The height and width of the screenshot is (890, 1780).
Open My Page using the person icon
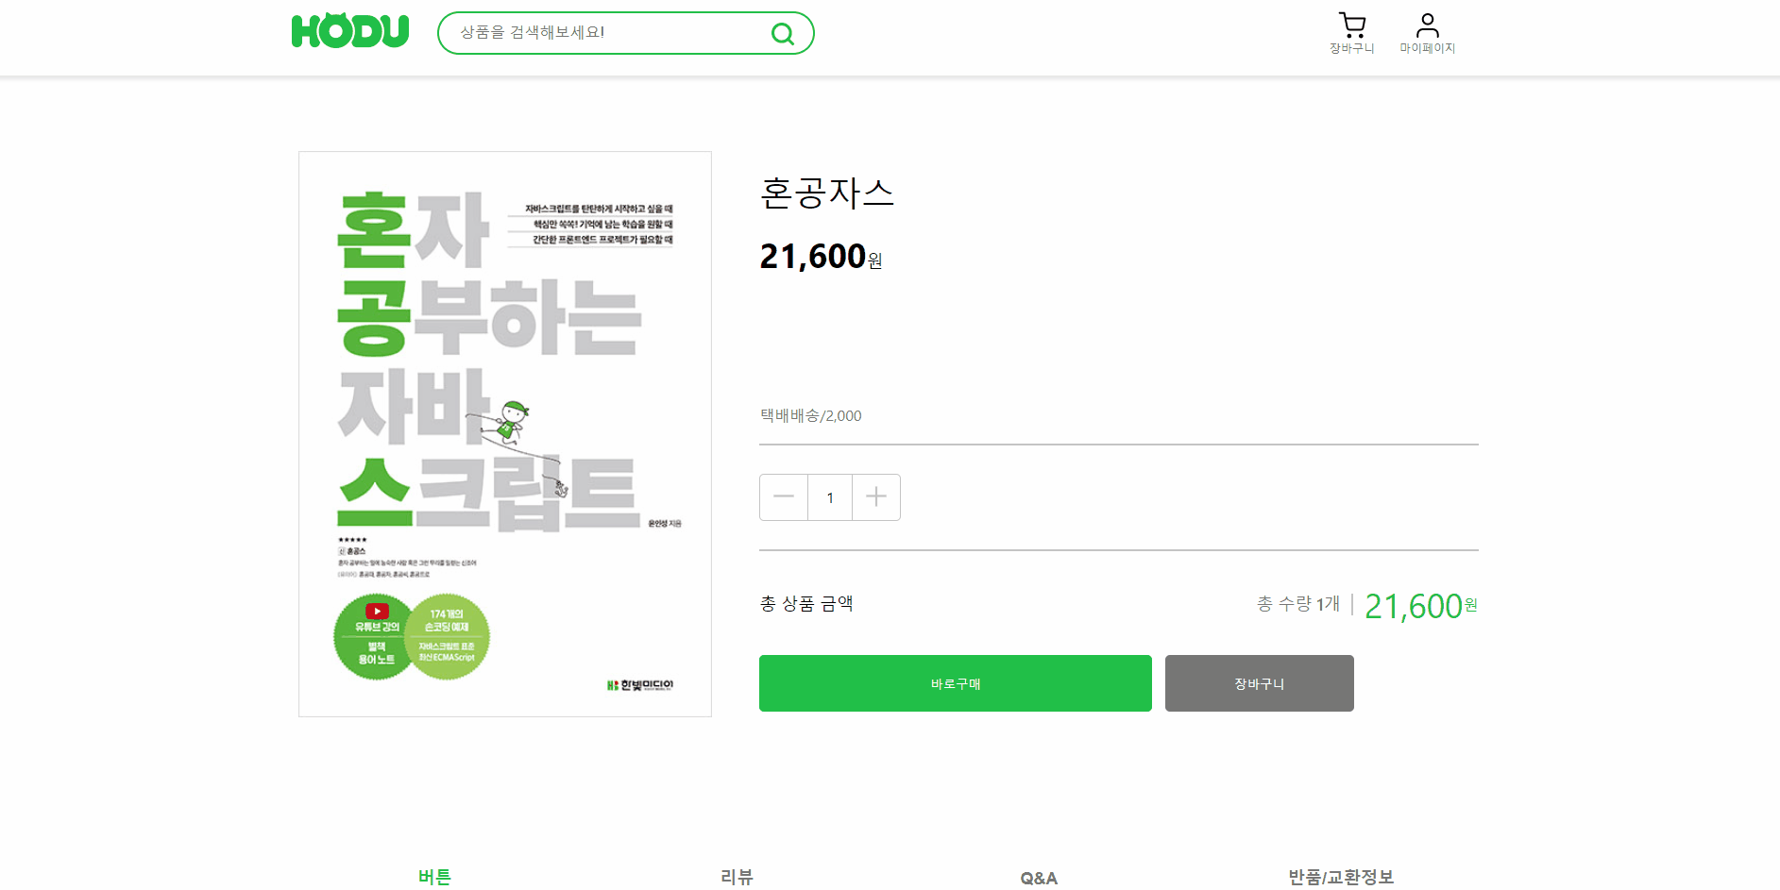click(x=1427, y=24)
